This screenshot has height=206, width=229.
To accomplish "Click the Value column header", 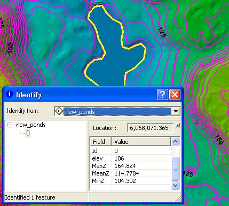I will point(141,142).
